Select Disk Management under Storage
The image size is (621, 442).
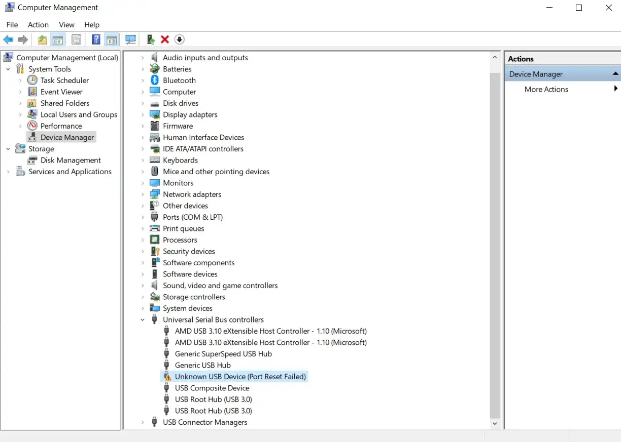71,160
